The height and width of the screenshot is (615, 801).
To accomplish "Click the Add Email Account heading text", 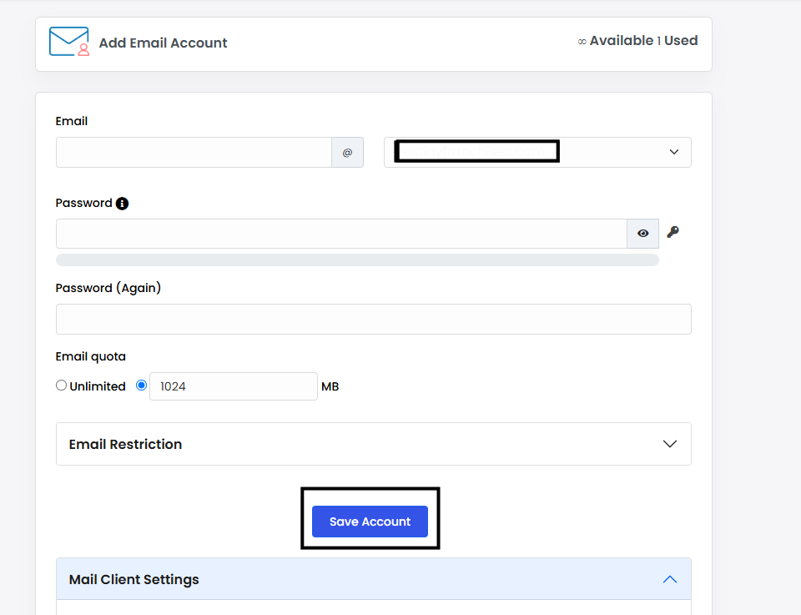I will pyautogui.click(x=163, y=43).
